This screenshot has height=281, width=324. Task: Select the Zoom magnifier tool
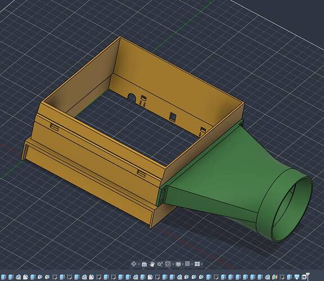pyautogui.click(x=160, y=264)
